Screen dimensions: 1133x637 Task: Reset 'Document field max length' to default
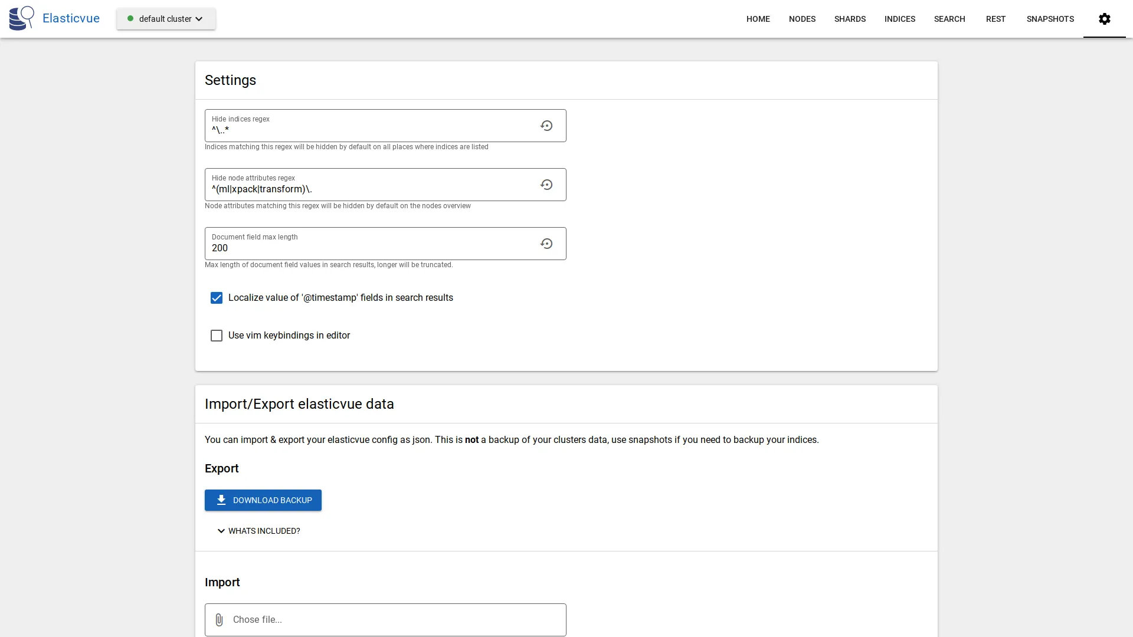[546, 244]
